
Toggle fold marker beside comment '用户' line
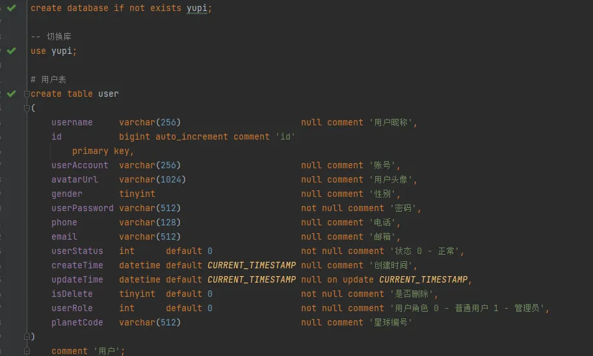click(27, 351)
